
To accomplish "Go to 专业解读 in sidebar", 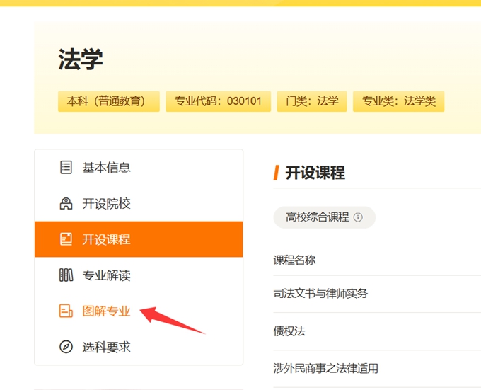I will (x=139, y=275).
